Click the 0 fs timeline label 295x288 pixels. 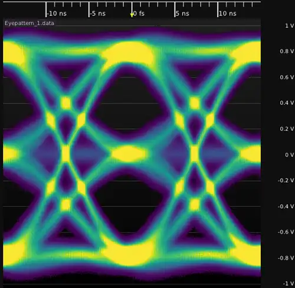point(139,14)
